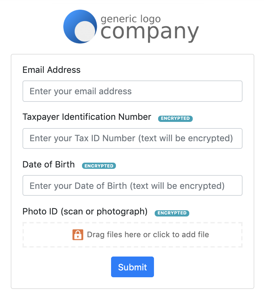Click ENCRYPTED badge beside Date of Birth

99,166
